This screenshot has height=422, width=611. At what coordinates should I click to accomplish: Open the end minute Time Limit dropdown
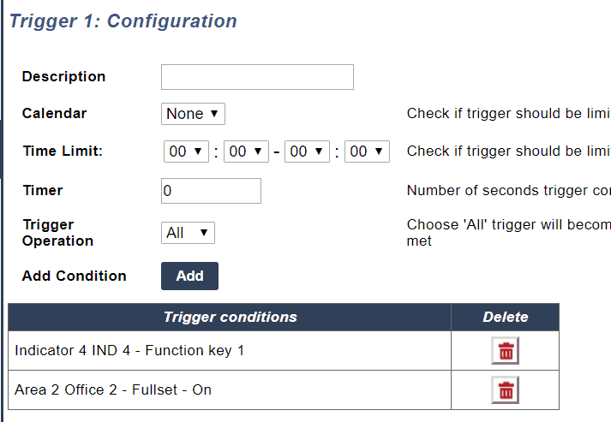tap(367, 152)
